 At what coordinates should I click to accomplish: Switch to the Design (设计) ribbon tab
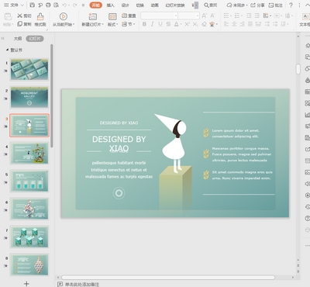tap(125, 5)
